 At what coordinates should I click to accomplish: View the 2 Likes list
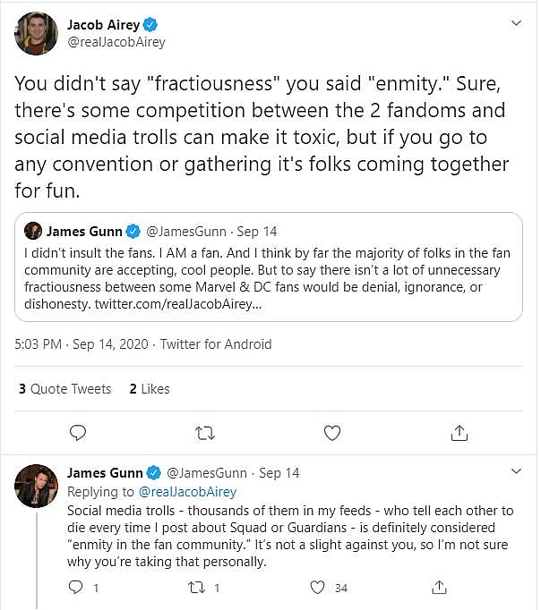[x=150, y=389]
